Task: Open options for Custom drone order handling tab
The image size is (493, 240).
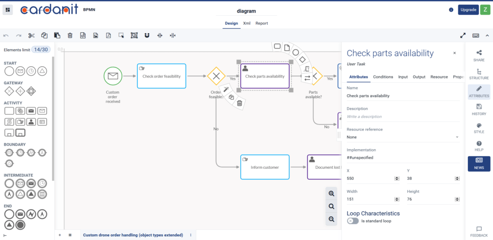Action: [191, 235]
